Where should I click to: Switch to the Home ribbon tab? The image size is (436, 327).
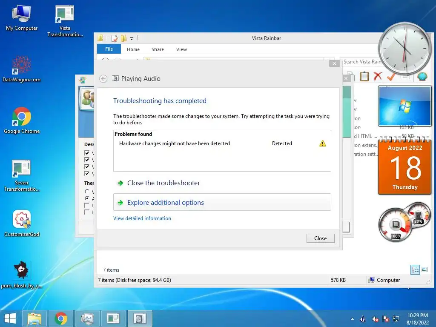click(x=133, y=49)
